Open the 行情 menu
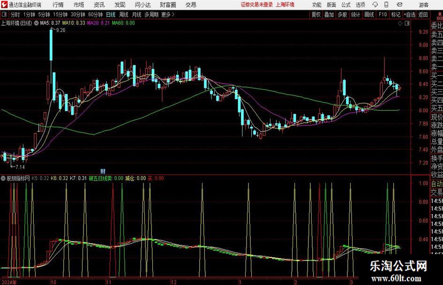The image size is (443, 285). click(x=58, y=5)
